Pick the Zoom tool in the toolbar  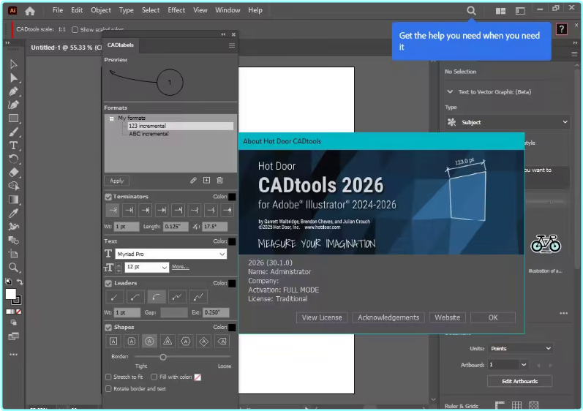[13, 268]
